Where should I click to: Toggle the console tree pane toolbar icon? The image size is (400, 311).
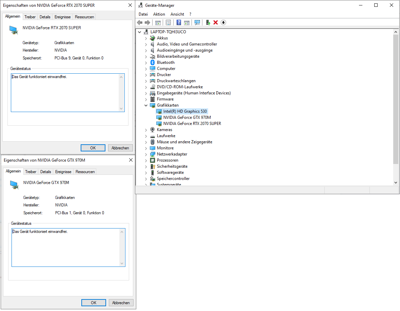[158, 22]
